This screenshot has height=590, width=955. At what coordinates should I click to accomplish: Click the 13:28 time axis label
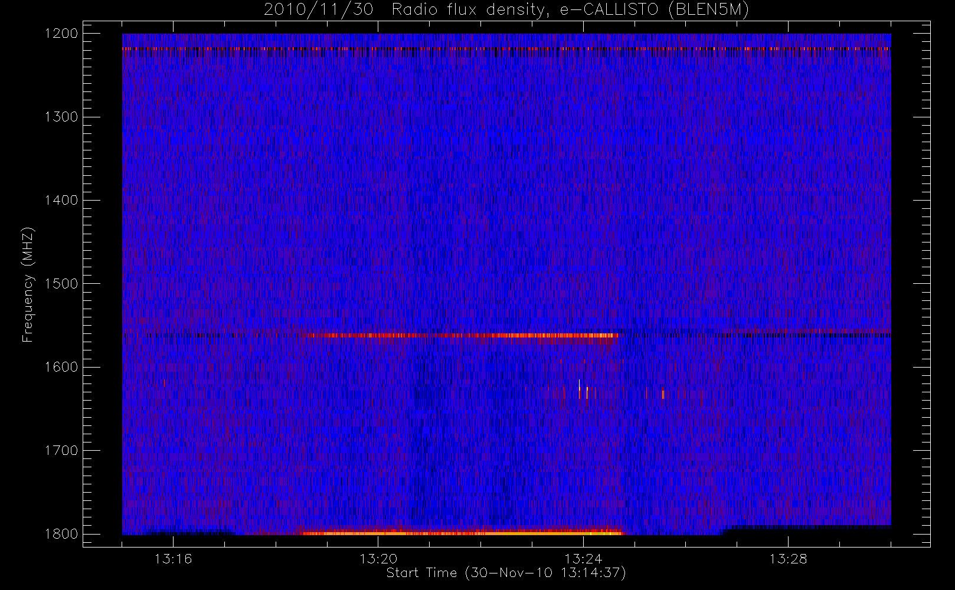click(788, 559)
